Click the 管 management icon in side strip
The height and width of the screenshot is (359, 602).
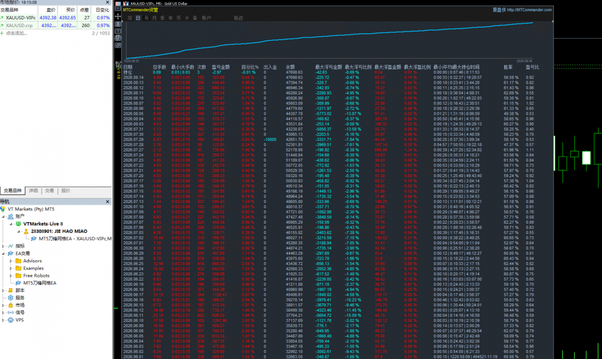click(118, 38)
